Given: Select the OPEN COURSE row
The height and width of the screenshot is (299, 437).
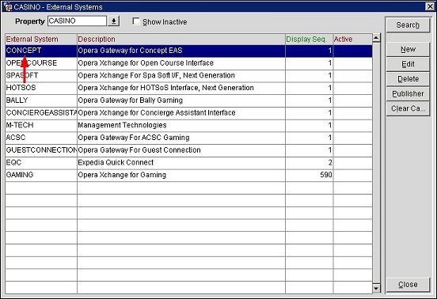Looking at the screenshot, I should tap(188, 63).
